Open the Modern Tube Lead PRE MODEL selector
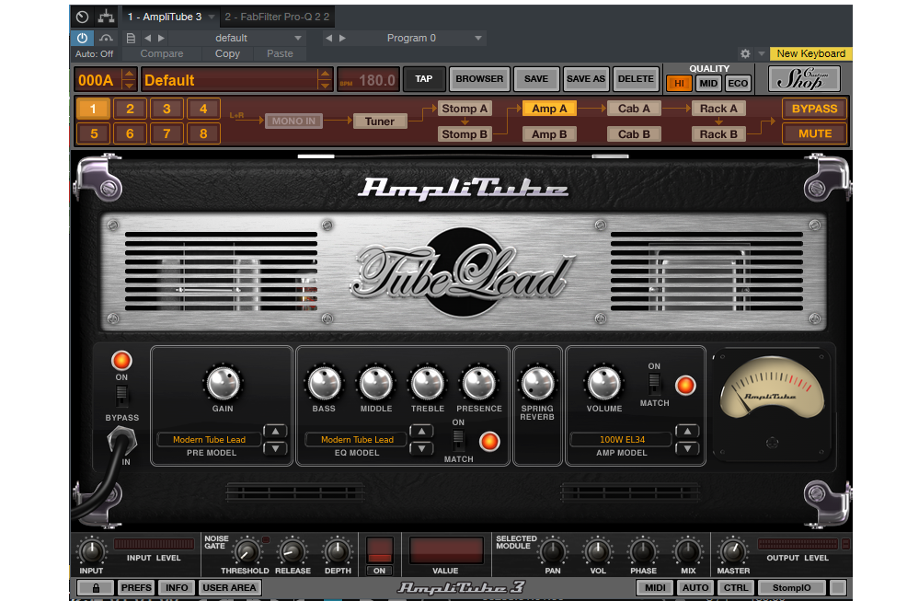Screen dimensions: 907x601 coord(210,439)
